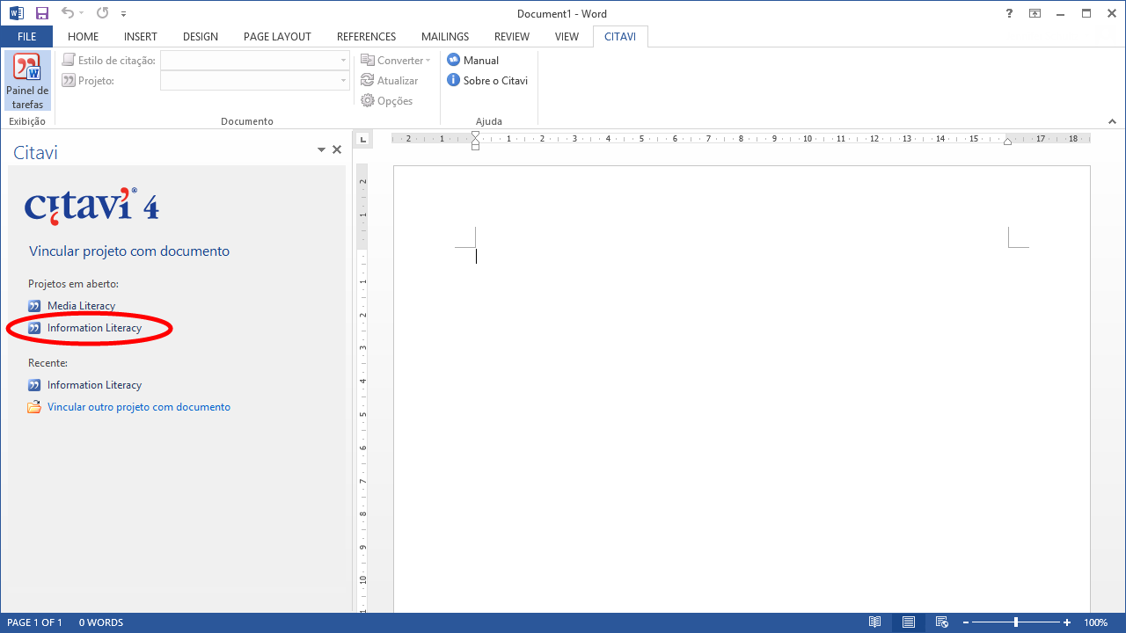Switch to the REFERENCES tab
The width and height of the screenshot is (1126, 633).
[366, 37]
